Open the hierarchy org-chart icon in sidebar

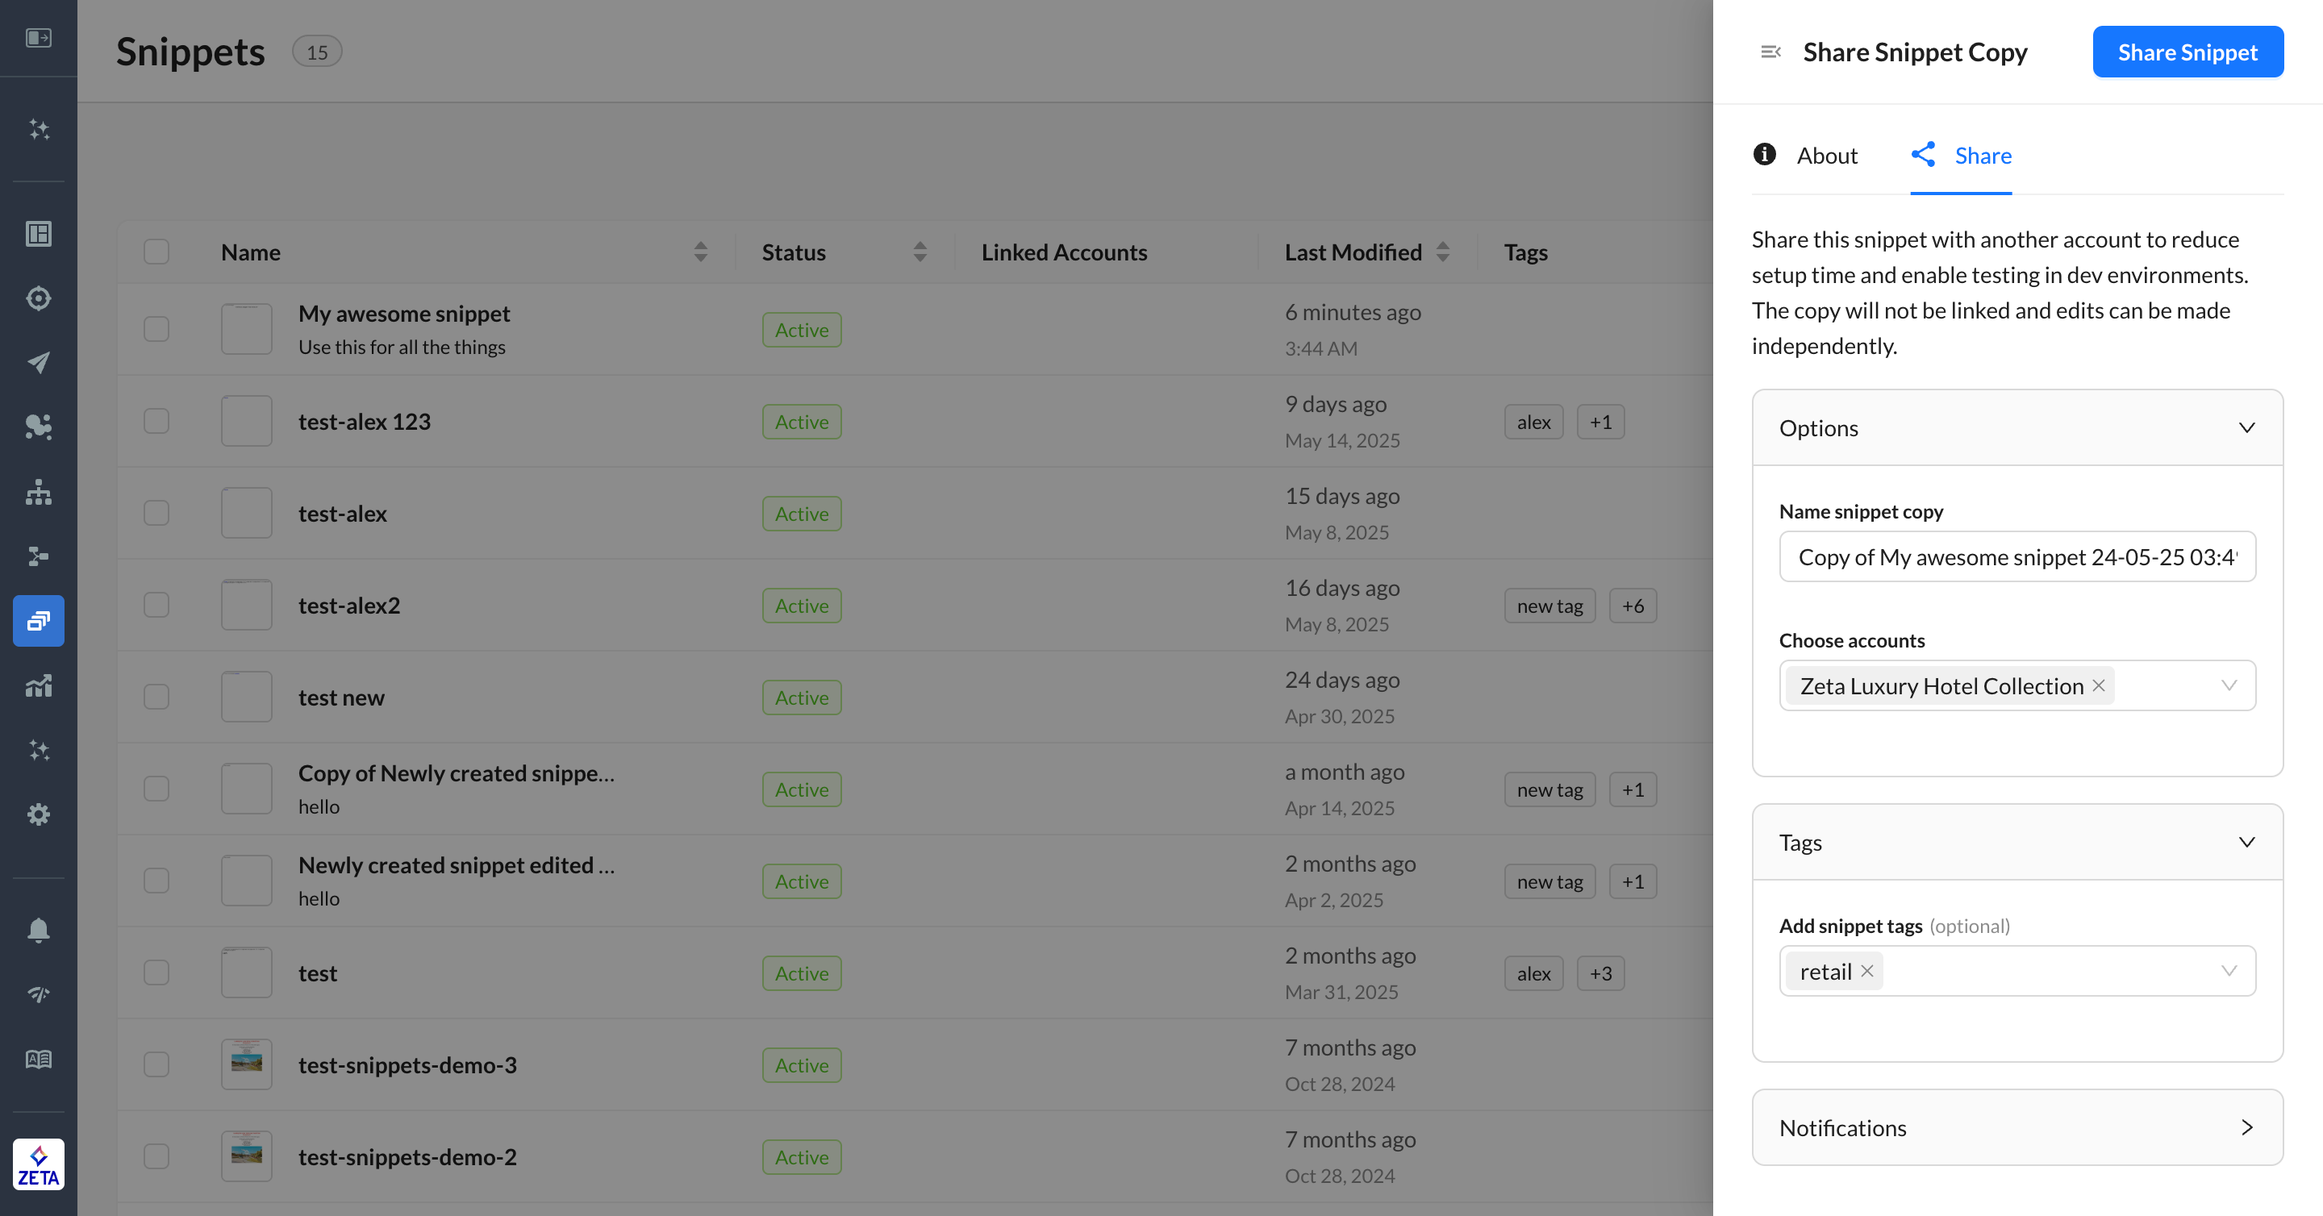(x=38, y=491)
